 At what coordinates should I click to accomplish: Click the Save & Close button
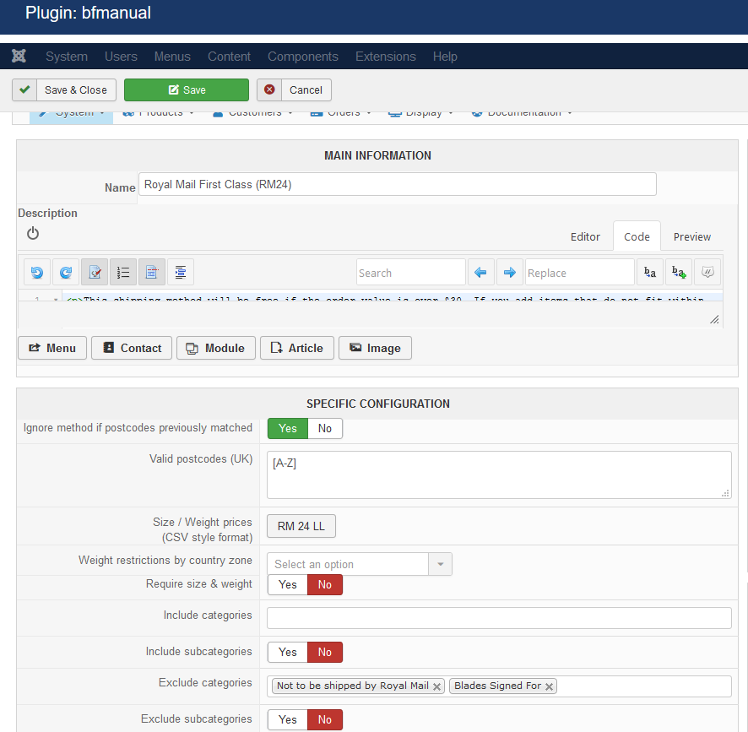point(64,89)
